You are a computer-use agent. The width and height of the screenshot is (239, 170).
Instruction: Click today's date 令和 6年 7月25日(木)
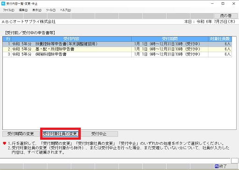pos(216,21)
